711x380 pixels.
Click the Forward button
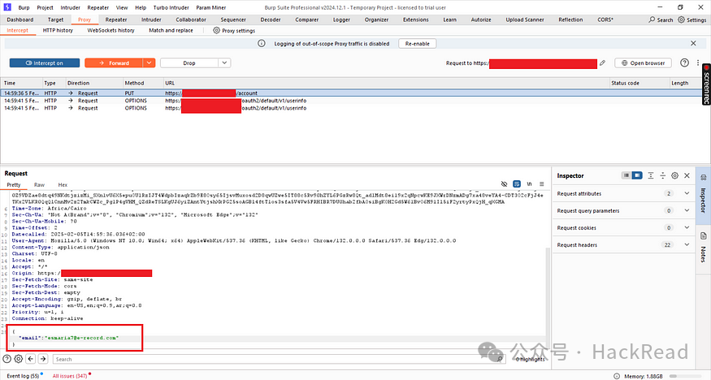point(114,63)
